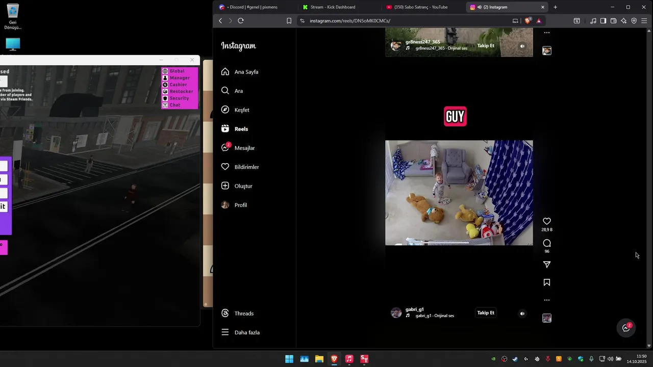
Task: Select Cashier role in game window
Action: click(x=175, y=85)
